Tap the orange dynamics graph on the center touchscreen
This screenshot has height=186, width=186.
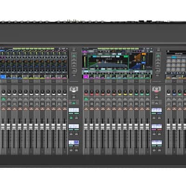click(138, 58)
